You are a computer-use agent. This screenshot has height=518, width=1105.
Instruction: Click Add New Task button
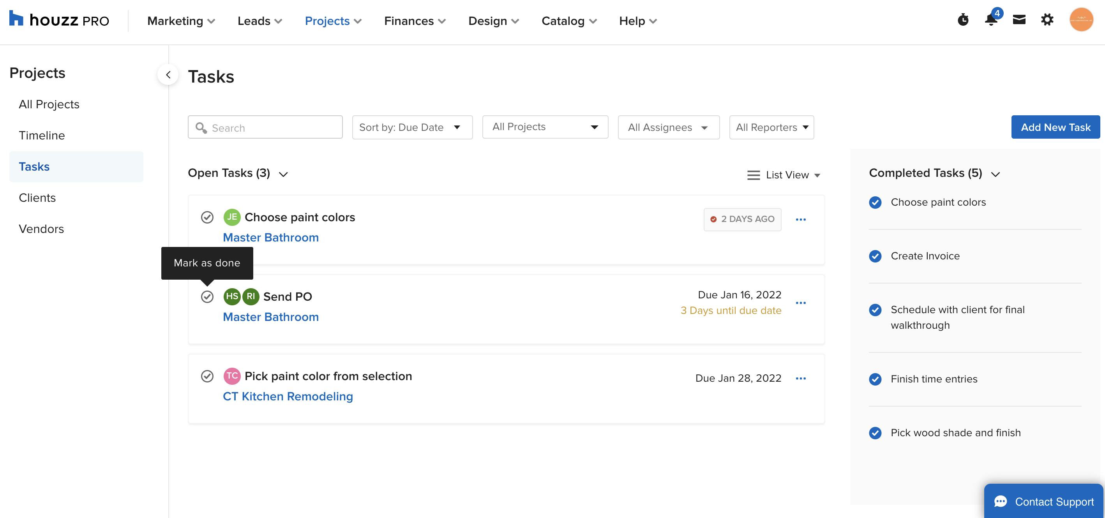coord(1055,127)
